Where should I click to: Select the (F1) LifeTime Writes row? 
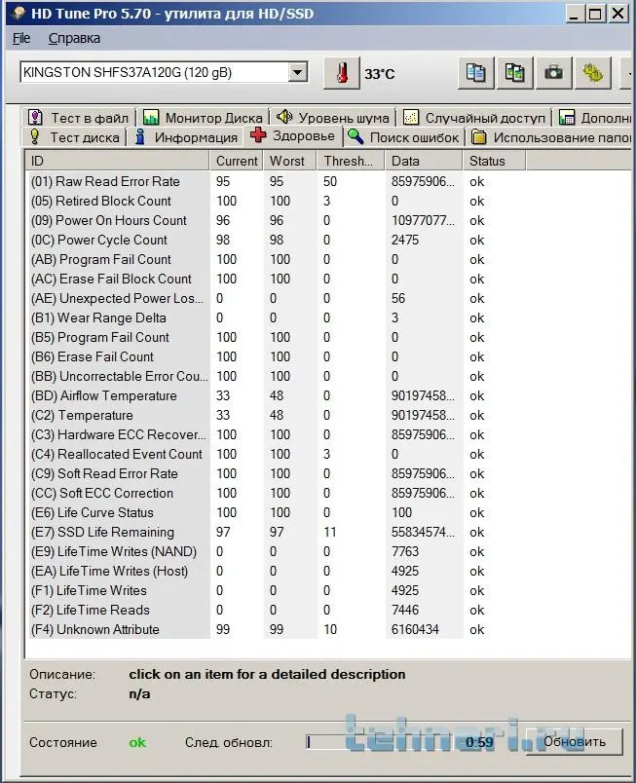327,590
